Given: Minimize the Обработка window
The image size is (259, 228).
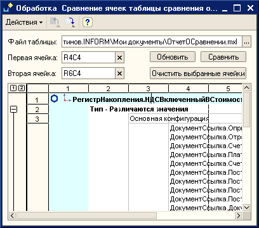Looking at the screenshot, I should click(x=225, y=8).
